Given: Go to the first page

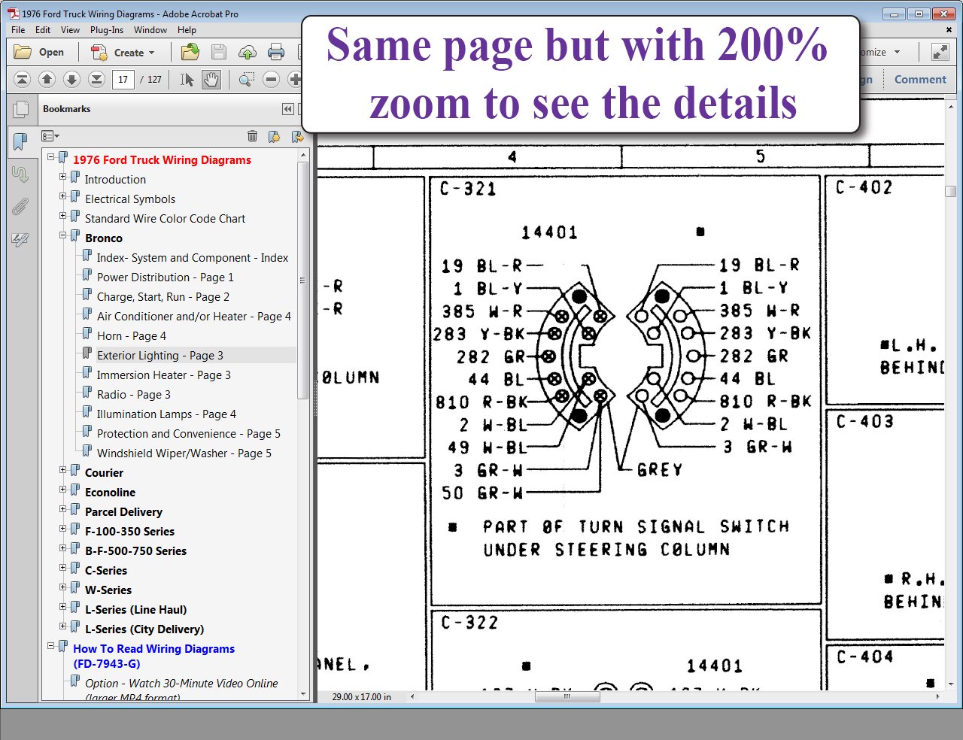Looking at the screenshot, I should pos(23,79).
